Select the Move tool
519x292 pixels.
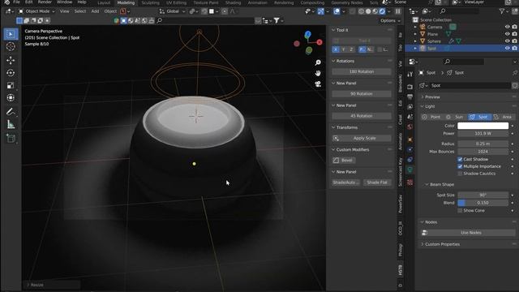pyautogui.click(x=11, y=60)
